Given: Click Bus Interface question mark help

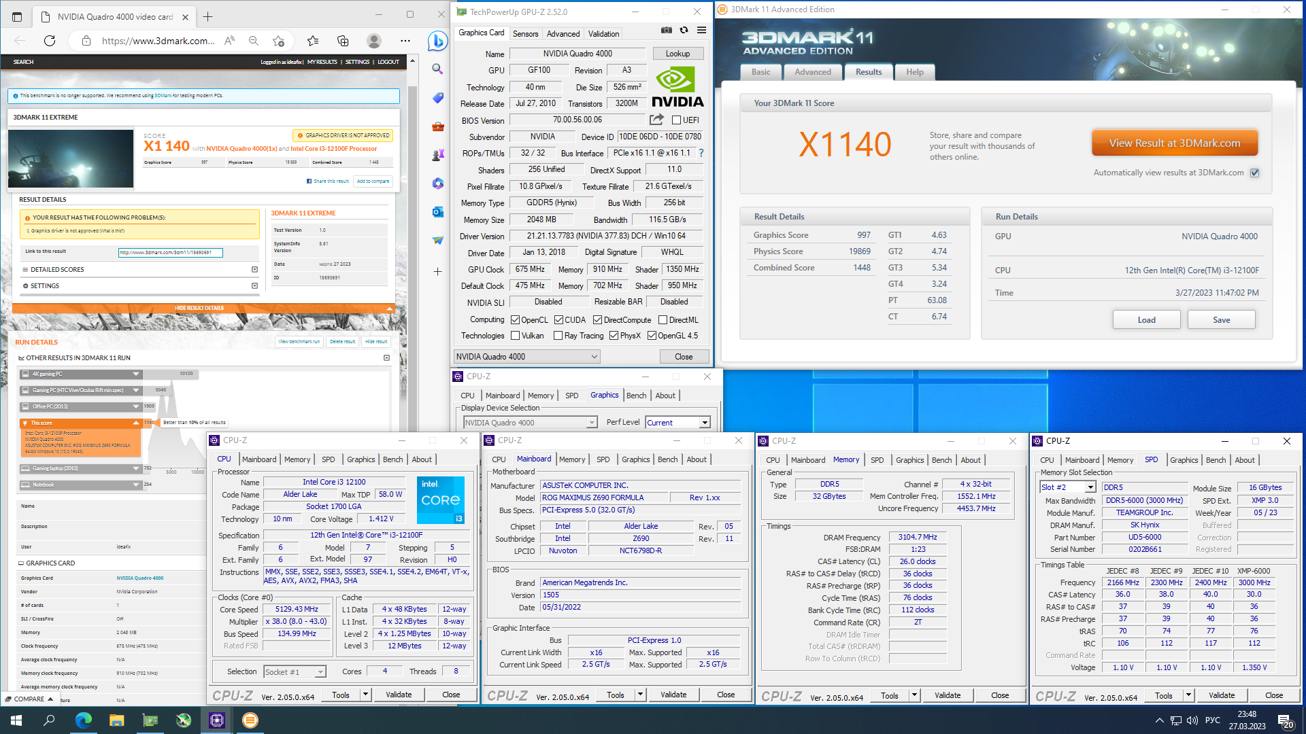Looking at the screenshot, I should coord(701,153).
